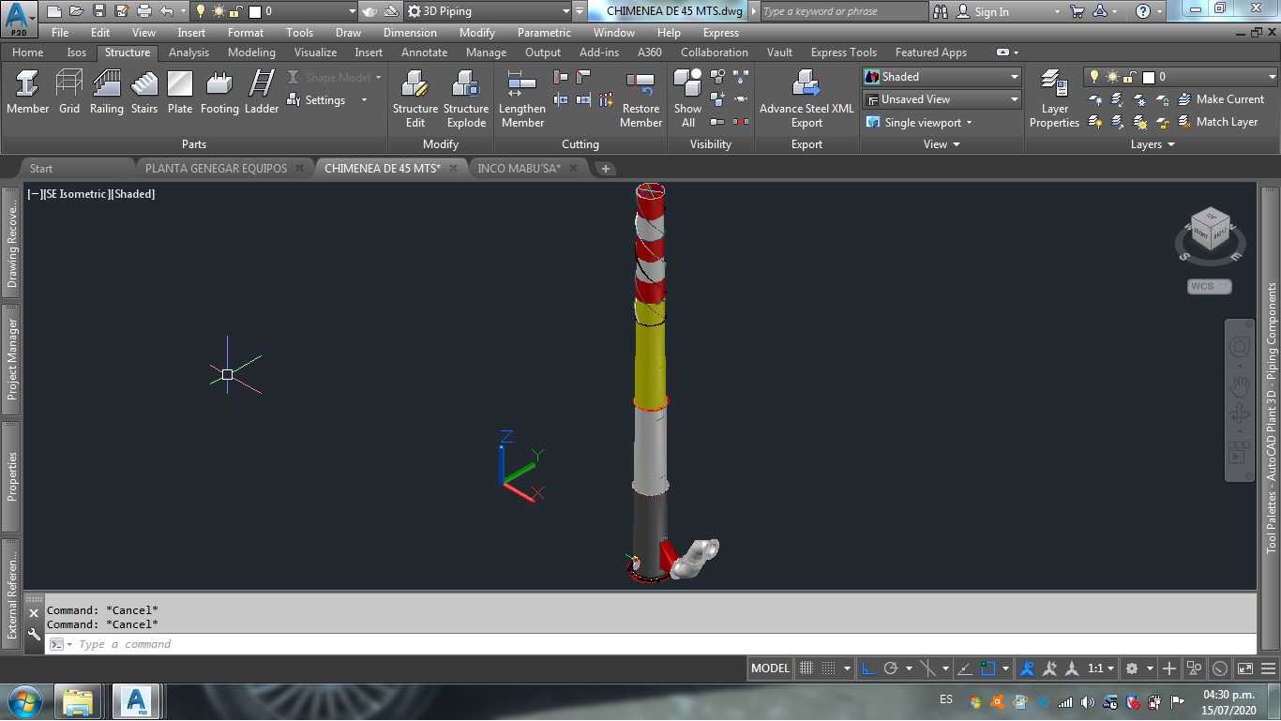The width and height of the screenshot is (1281, 721).
Task: Click Restore Member tool
Action: 641,98
